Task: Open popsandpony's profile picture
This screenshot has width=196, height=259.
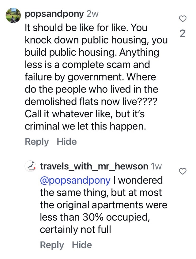Action: tap(13, 15)
